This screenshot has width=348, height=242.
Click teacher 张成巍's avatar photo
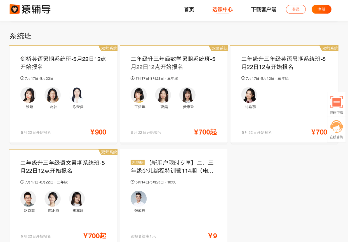pos(139,199)
